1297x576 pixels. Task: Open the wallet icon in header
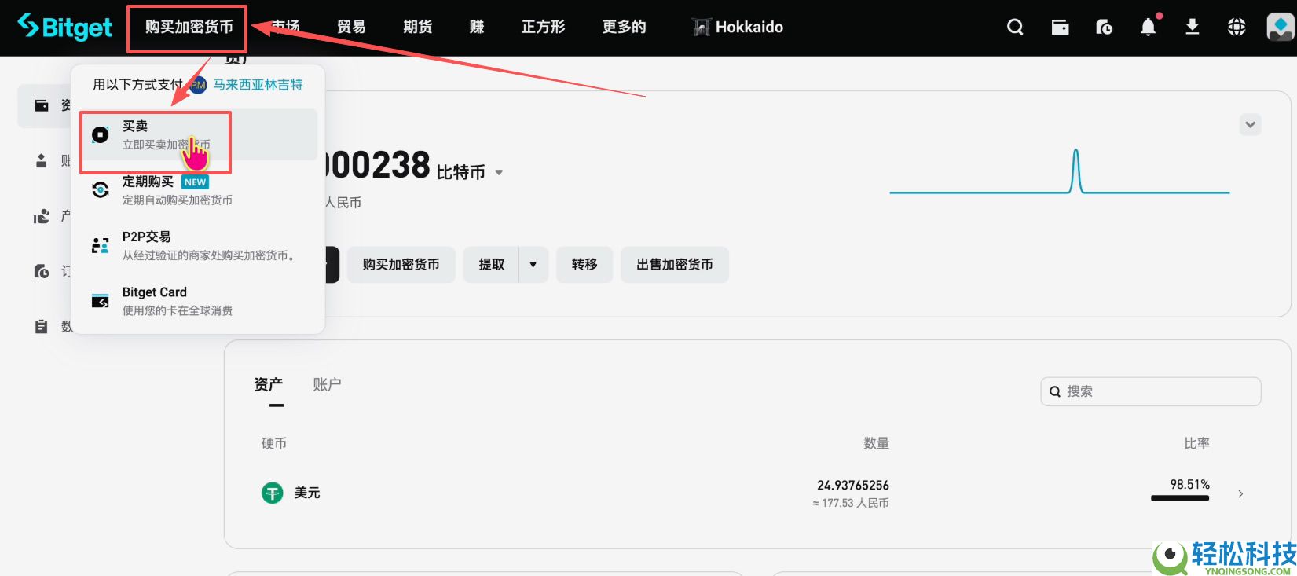[1060, 28]
